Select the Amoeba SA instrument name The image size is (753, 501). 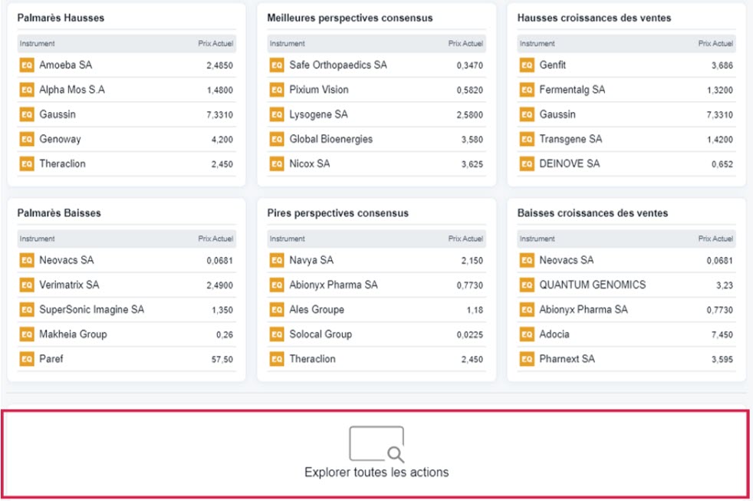65,65
